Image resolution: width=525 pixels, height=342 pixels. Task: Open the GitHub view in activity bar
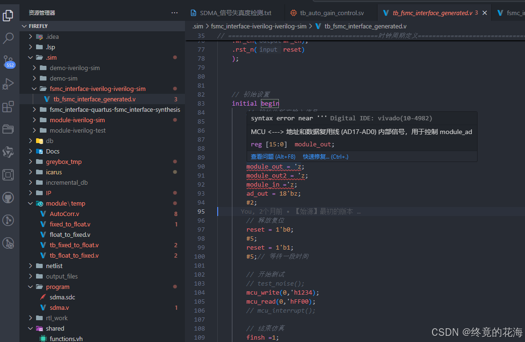[8, 198]
